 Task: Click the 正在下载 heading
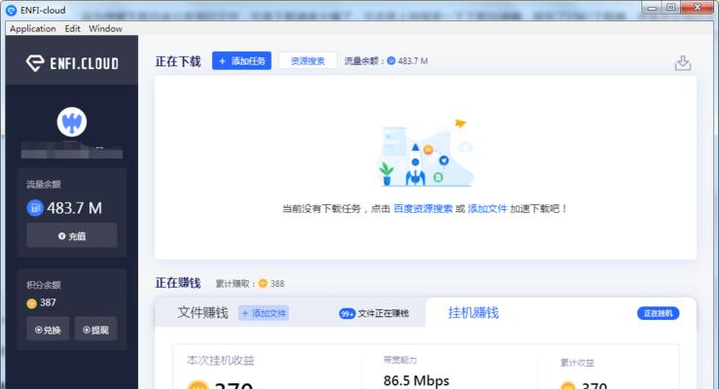coord(178,61)
